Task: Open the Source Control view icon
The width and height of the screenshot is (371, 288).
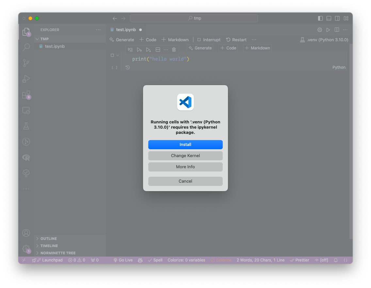Action: pyautogui.click(x=26, y=63)
